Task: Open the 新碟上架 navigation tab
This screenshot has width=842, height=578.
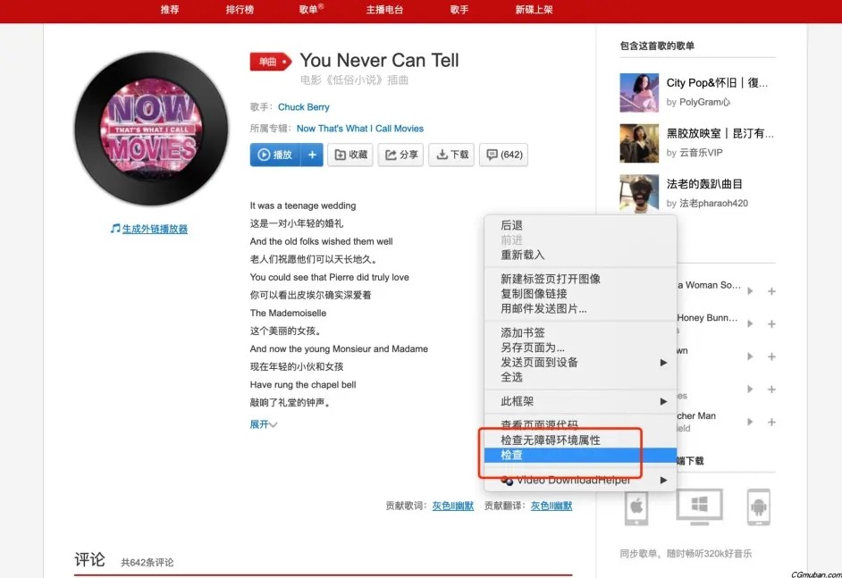Action: tap(534, 10)
